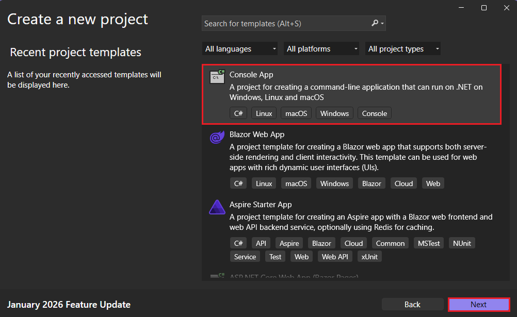Click the Back button
Viewport: 517px width, 317px height.
(412, 304)
